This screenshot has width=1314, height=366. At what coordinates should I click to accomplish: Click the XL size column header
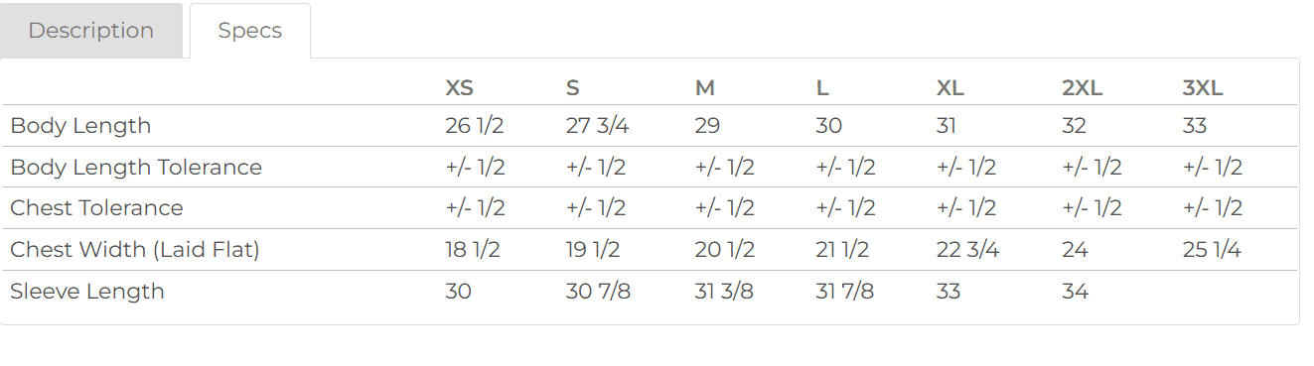950,87
